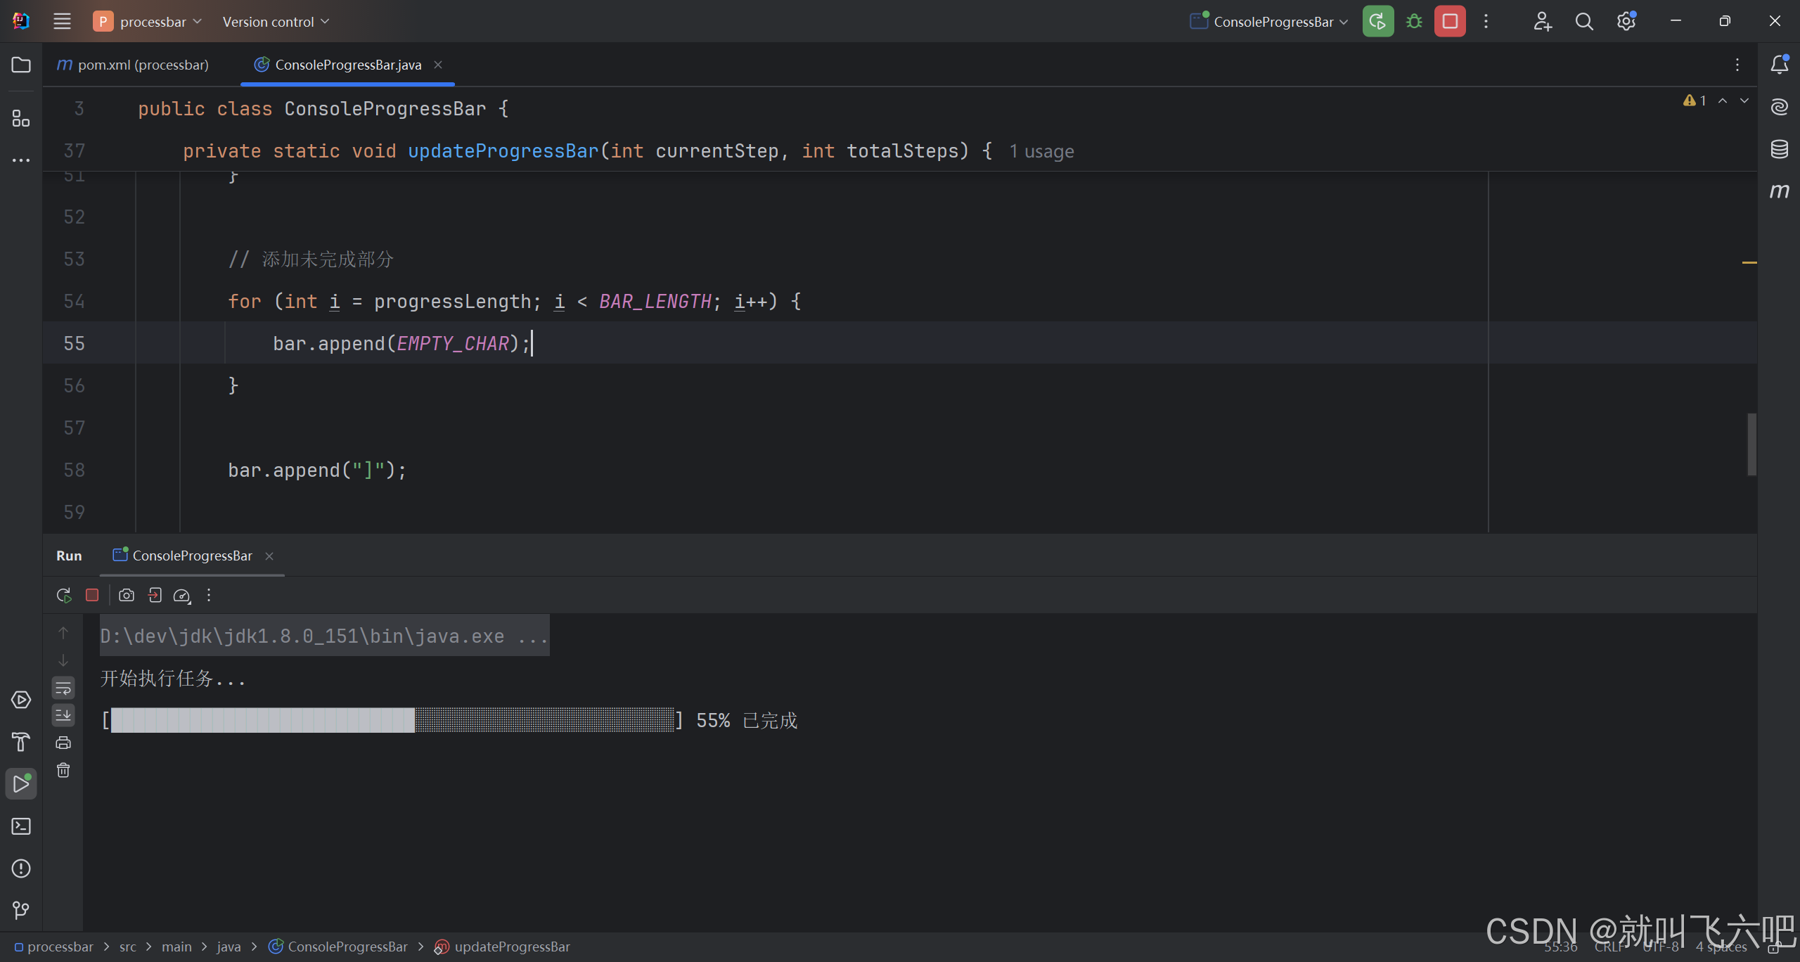Rerun ConsoleProgressBar from the Run panel toolbar
The width and height of the screenshot is (1800, 962).
coord(64,596)
